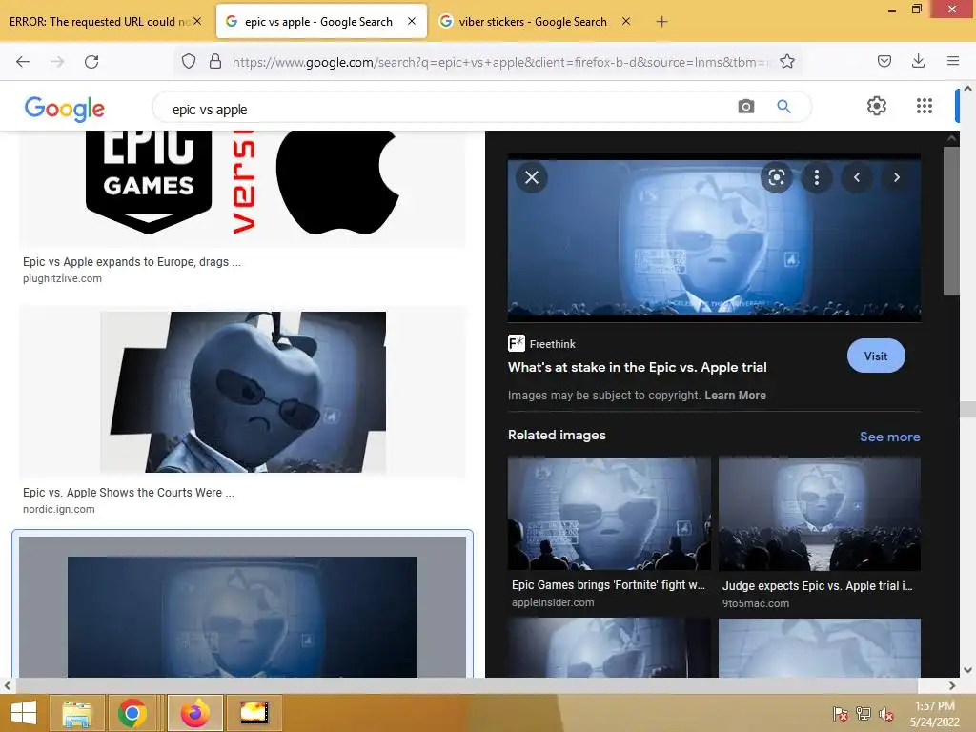Open the Windows Start button
Screen dimensions: 976x732
23,713
